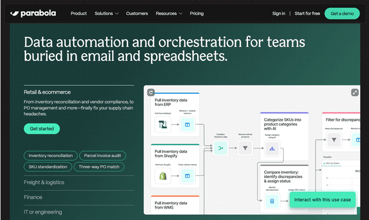369x220 pixels.
Task: Click the Start for free link
Action: [x=307, y=13]
